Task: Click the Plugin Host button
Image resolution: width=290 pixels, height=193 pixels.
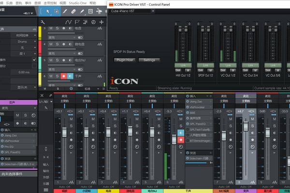Action: tap(125, 60)
